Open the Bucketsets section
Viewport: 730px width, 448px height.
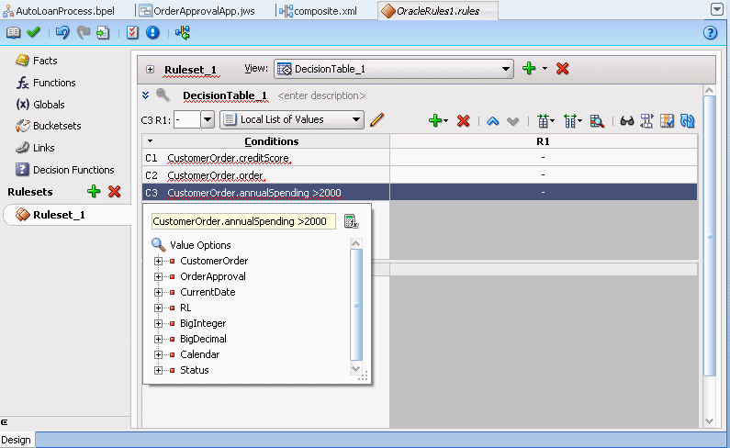click(x=48, y=126)
